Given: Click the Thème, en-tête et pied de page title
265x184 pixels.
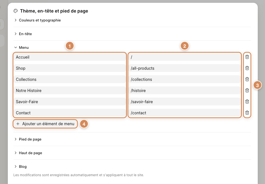Looking at the screenshot, I should coord(54,11).
